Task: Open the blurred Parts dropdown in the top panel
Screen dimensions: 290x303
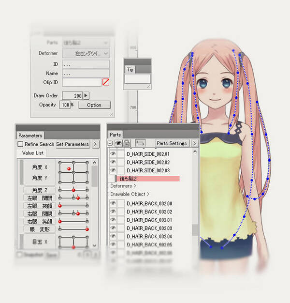Action: [86, 43]
